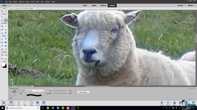The height and width of the screenshot is (110, 197).
Task: Open the Tool Options panel menu
Action: point(193,88)
